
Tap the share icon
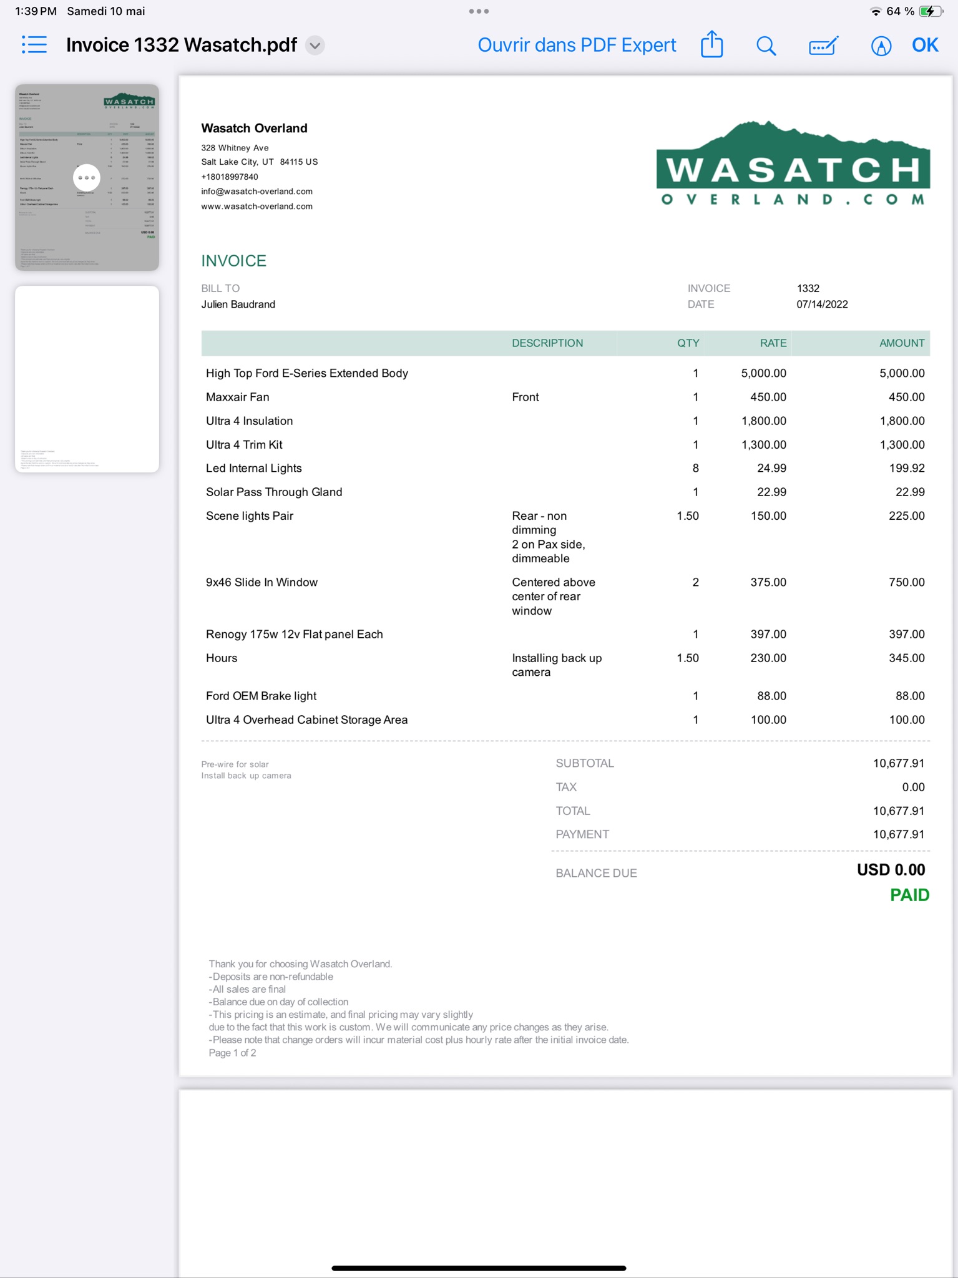[x=711, y=45]
